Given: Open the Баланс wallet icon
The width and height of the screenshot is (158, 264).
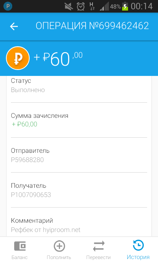Looking at the screenshot, I should [20, 246].
